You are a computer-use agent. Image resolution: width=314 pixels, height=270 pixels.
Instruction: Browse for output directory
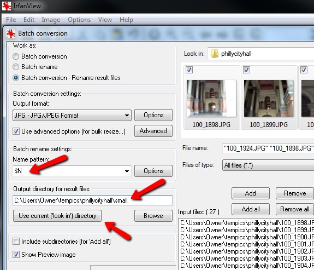click(153, 216)
